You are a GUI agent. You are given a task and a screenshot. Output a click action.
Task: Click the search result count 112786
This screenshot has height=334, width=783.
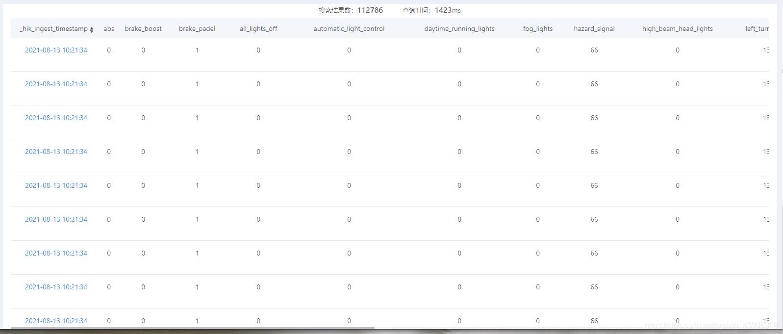370,10
